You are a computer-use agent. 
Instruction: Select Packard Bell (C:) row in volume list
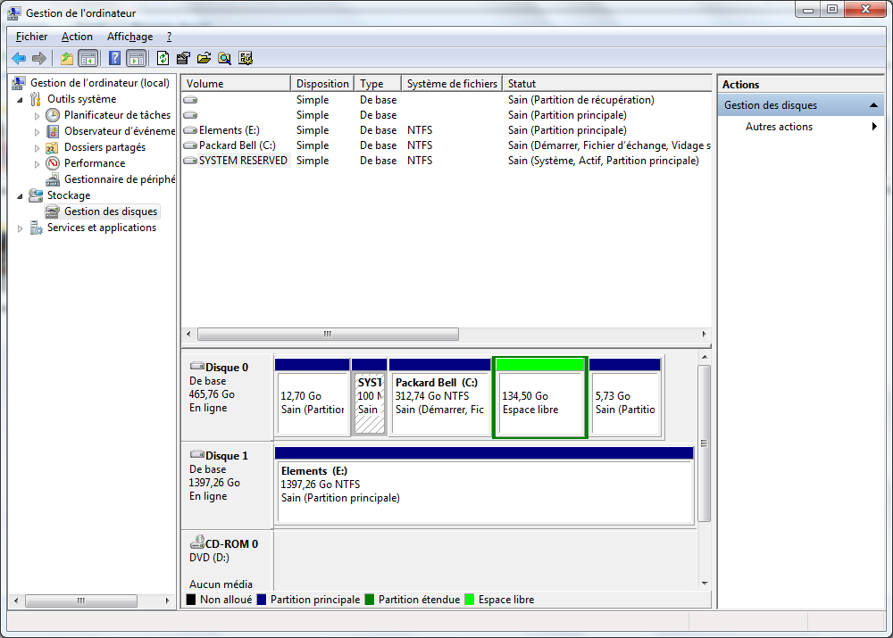pyautogui.click(x=446, y=145)
